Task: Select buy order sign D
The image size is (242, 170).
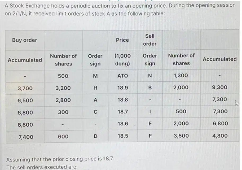Action: 95,136
